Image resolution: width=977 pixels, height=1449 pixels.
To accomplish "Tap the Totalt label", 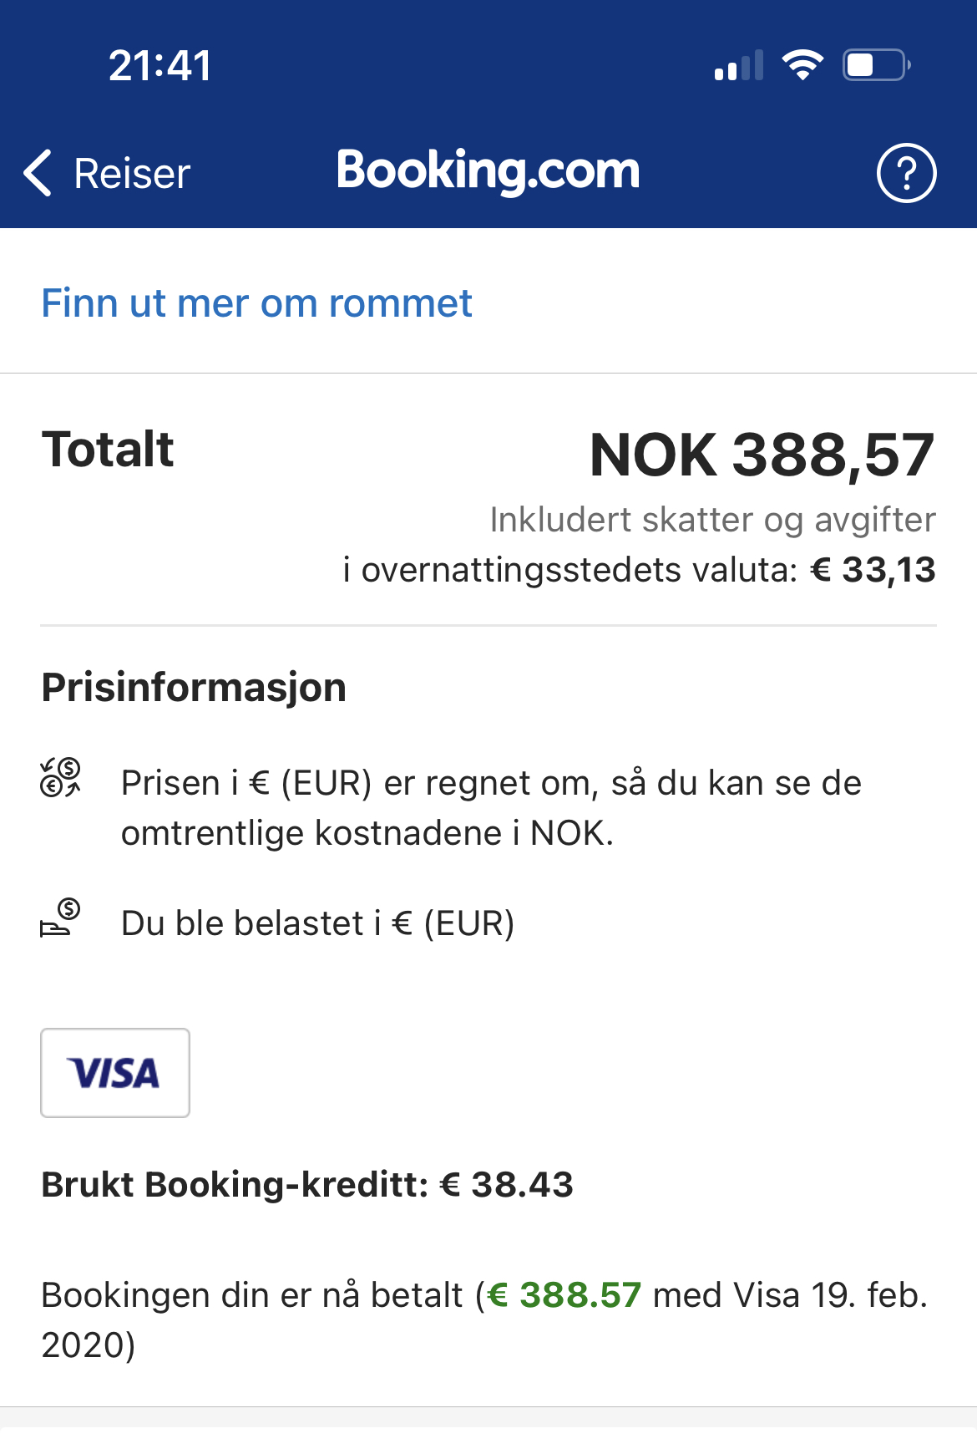I will (x=108, y=450).
